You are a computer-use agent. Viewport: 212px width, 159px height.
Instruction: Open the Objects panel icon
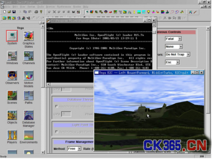(12, 115)
